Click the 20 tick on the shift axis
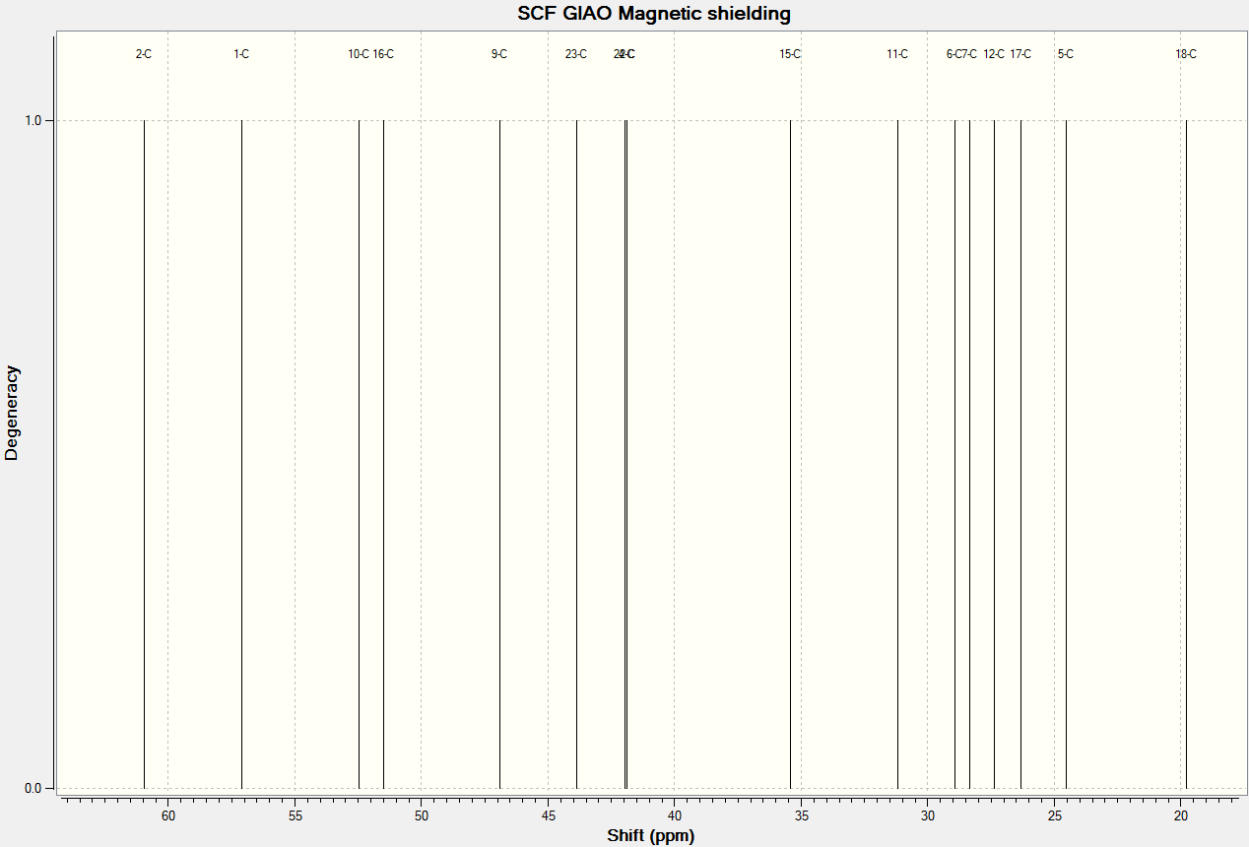Image resolution: width=1249 pixels, height=847 pixels. [x=1181, y=816]
